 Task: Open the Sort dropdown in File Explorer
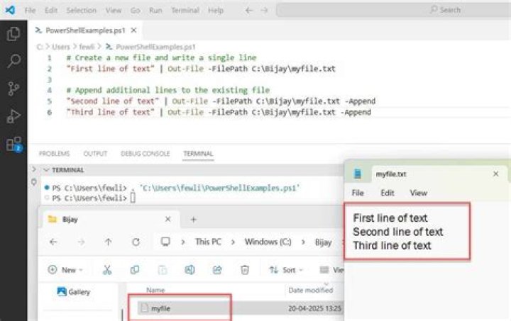coord(286,270)
